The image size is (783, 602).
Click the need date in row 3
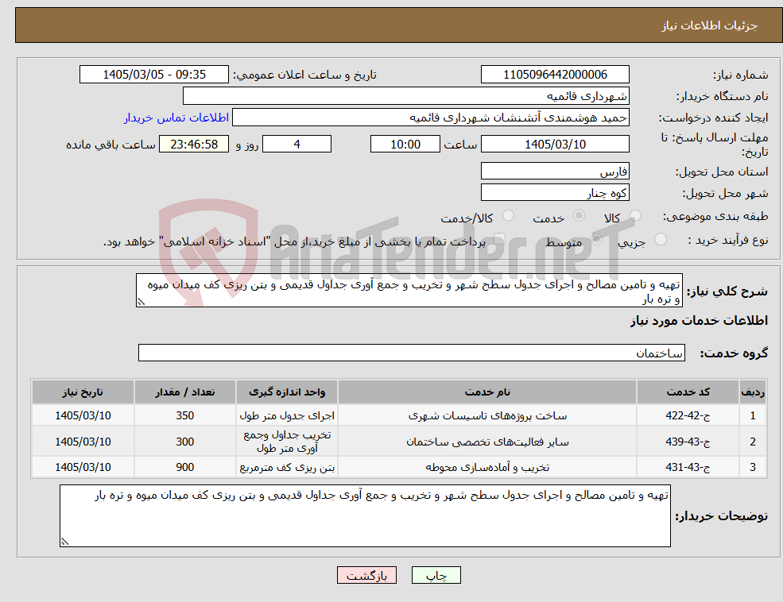pos(83,467)
